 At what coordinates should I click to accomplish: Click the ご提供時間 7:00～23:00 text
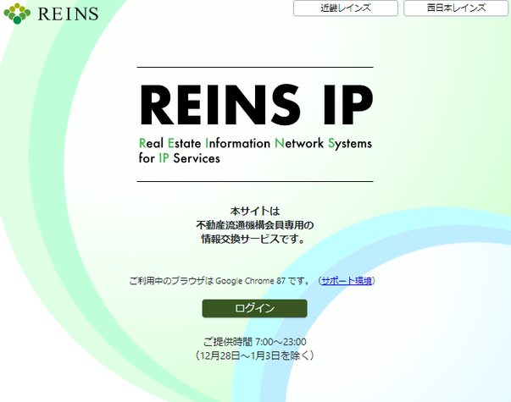point(255,342)
